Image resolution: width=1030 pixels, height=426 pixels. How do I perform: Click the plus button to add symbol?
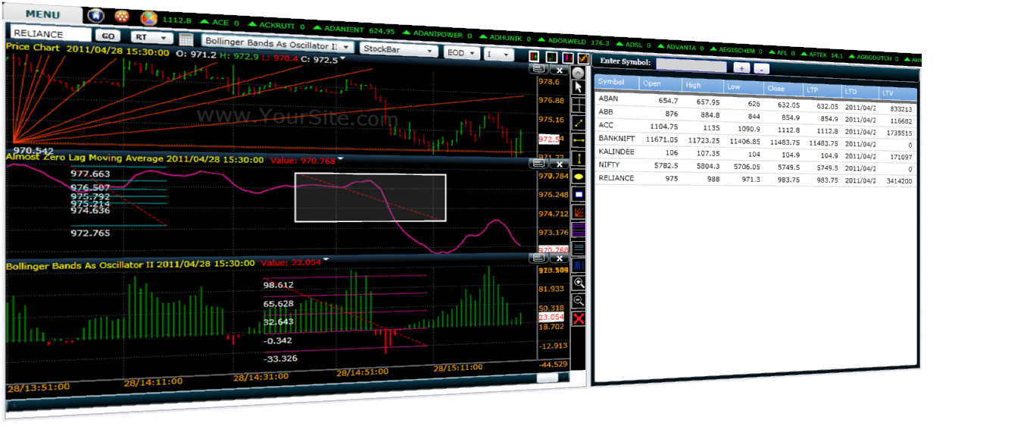(741, 67)
